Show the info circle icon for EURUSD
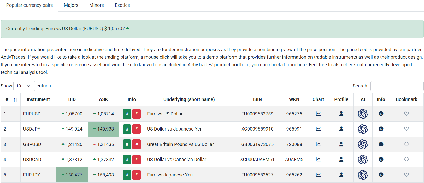The height and width of the screenshot is (183, 424). 381,114
